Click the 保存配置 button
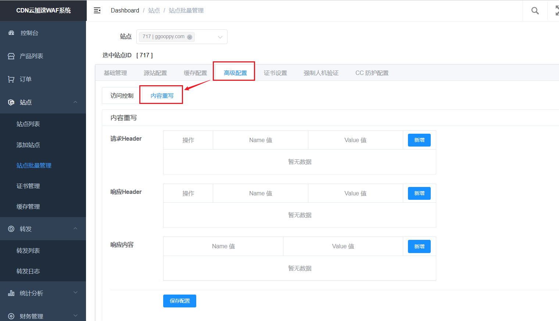The image size is (559, 321). (180, 301)
